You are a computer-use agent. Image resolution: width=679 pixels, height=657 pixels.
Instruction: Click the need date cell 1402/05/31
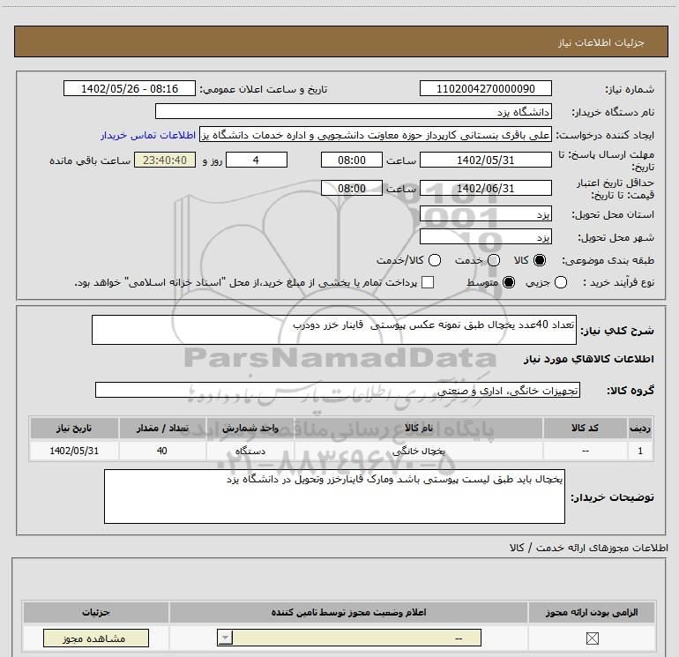pos(74,451)
